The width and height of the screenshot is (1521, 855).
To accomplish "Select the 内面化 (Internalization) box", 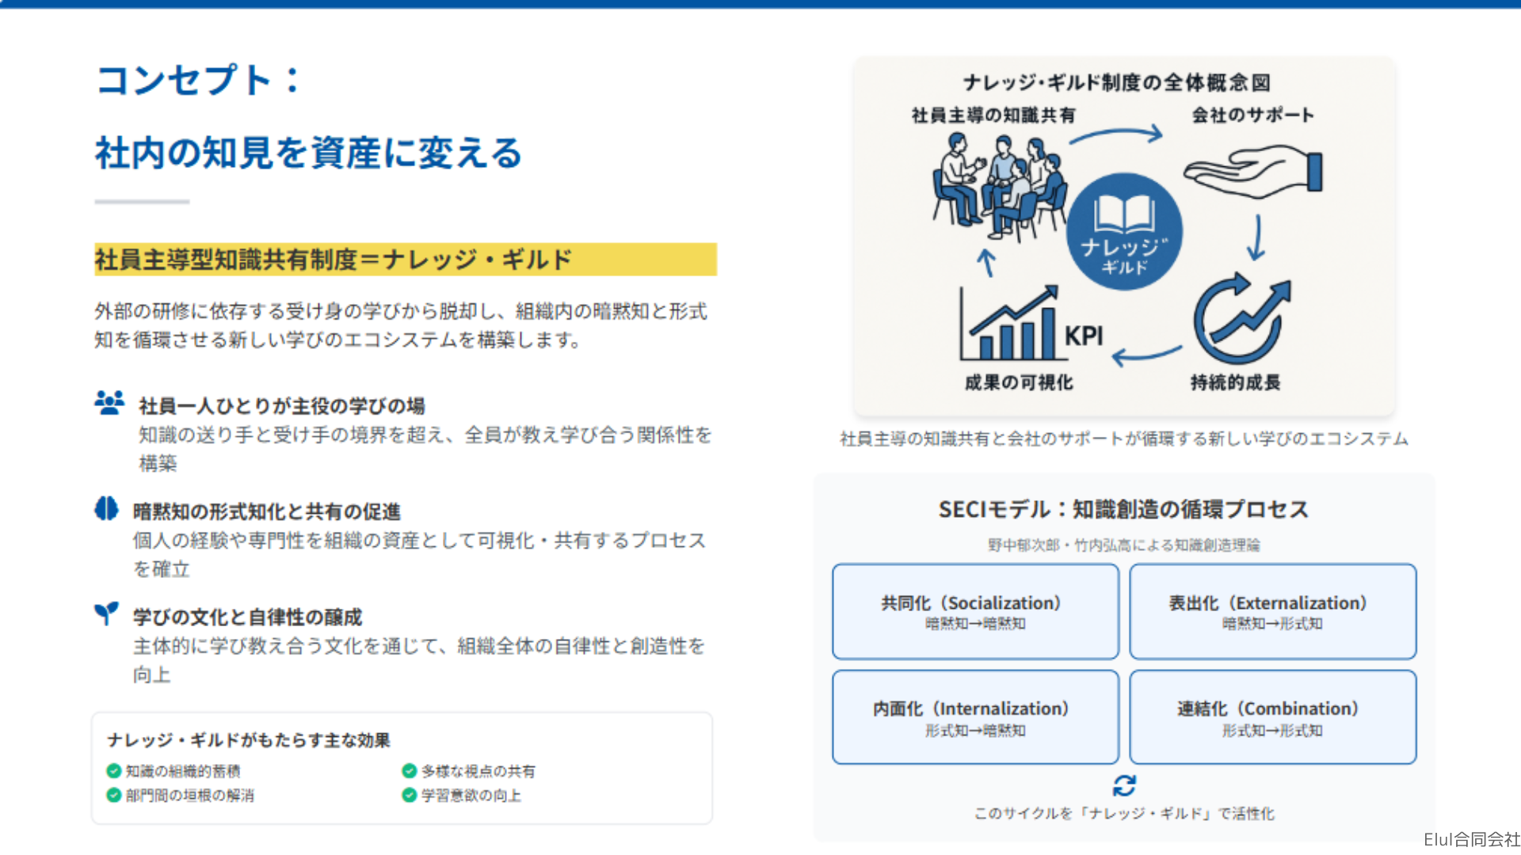I will (x=975, y=717).
